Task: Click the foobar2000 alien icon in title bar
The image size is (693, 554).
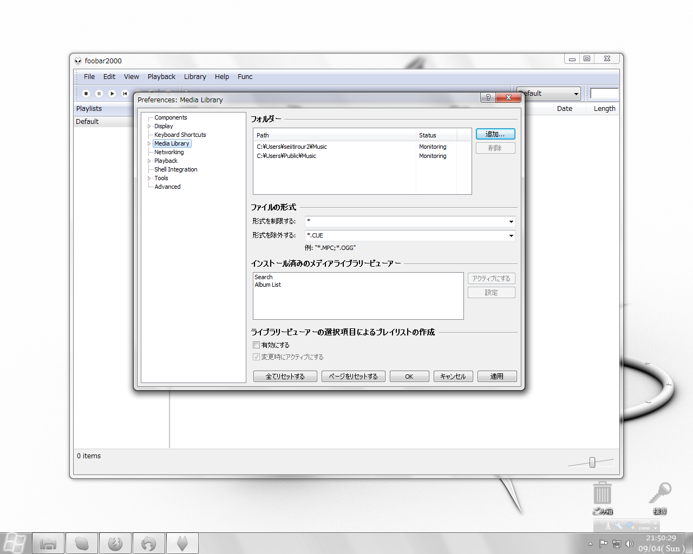Action: coord(78,61)
